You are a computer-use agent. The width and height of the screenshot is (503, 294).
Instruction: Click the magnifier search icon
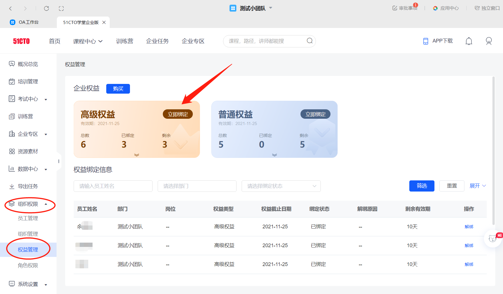click(310, 41)
